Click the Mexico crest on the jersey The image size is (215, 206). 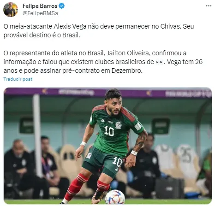119,125
